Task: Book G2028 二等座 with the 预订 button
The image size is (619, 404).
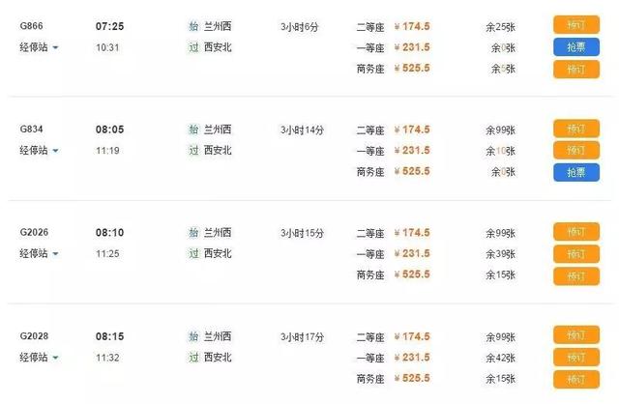Action: click(x=576, y=335)
